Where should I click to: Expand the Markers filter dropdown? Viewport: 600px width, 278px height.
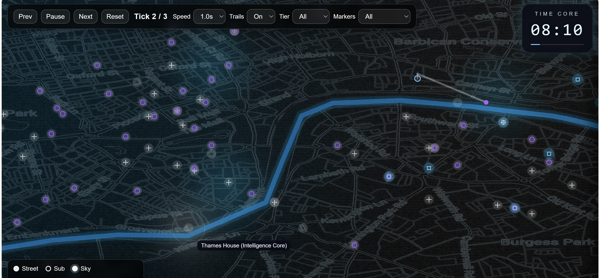tap(384, 17)
